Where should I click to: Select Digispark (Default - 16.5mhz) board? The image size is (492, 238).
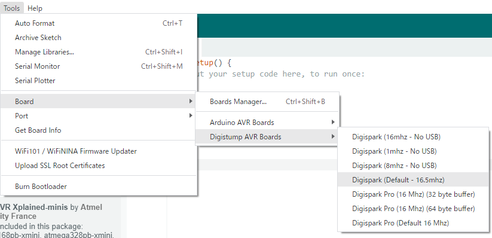pyautogui.click(x=413, y=180)
